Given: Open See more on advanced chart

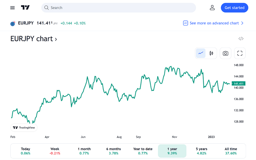Looking at the screenshot, I should pos(213,23).
